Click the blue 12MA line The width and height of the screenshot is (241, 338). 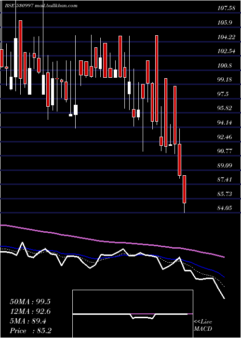(112, 256)
